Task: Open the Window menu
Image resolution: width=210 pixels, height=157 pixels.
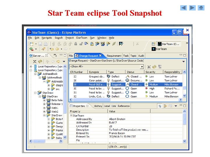Action: pyautogui.click(x=102, y=38)
